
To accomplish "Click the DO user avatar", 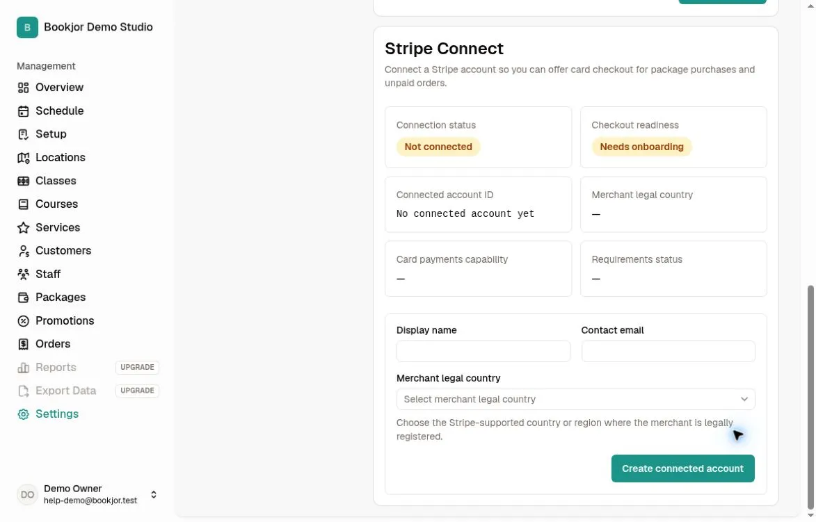I will (27, 494).
